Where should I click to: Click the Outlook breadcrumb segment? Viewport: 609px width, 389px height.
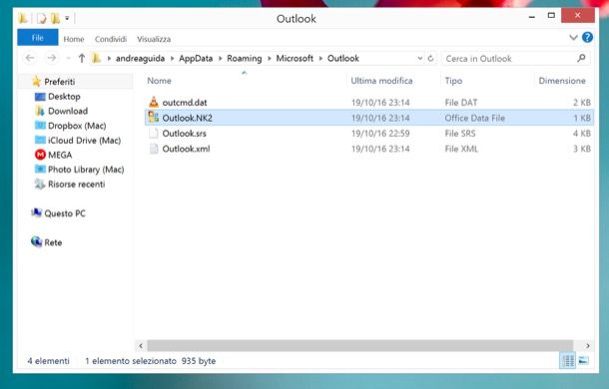tap(343, 58)
